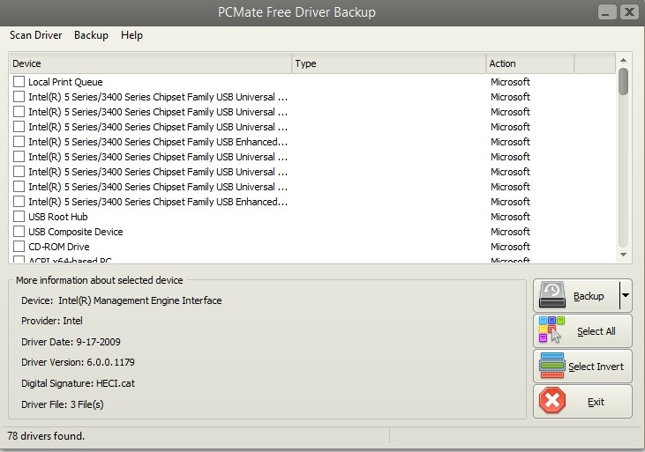Check the Local Print Queue checkbox
The image size is (645, 452).
[x=19, y=82]
